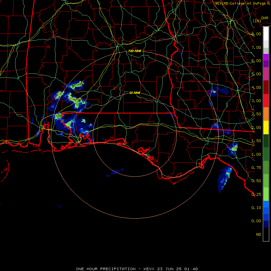Pick the dark maroon color scale swatch

pos(266,87)
